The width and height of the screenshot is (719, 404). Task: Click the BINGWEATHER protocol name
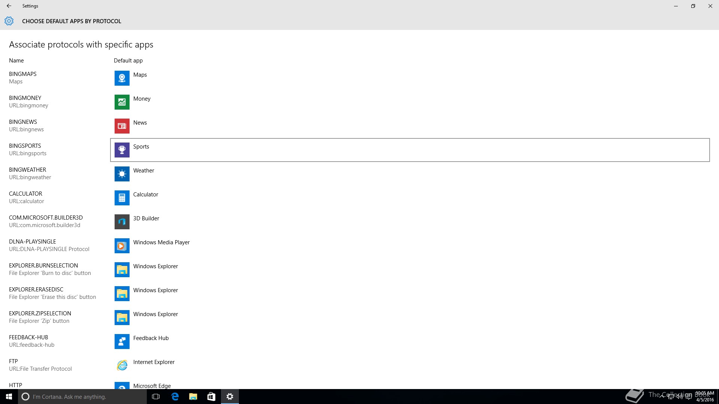(x=28, y=170)
